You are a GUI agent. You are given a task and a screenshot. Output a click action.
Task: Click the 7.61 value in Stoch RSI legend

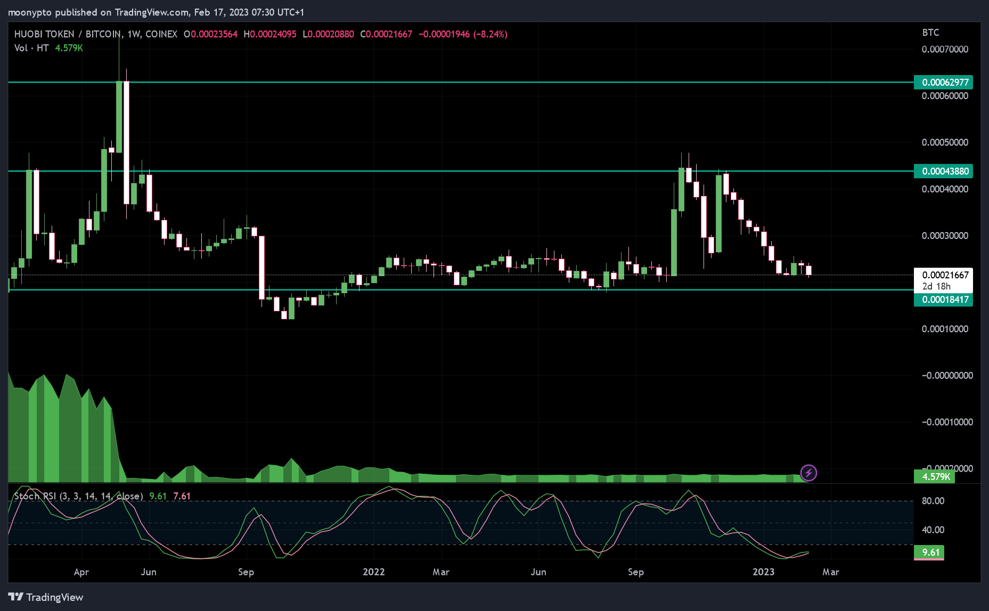point(182,496)
